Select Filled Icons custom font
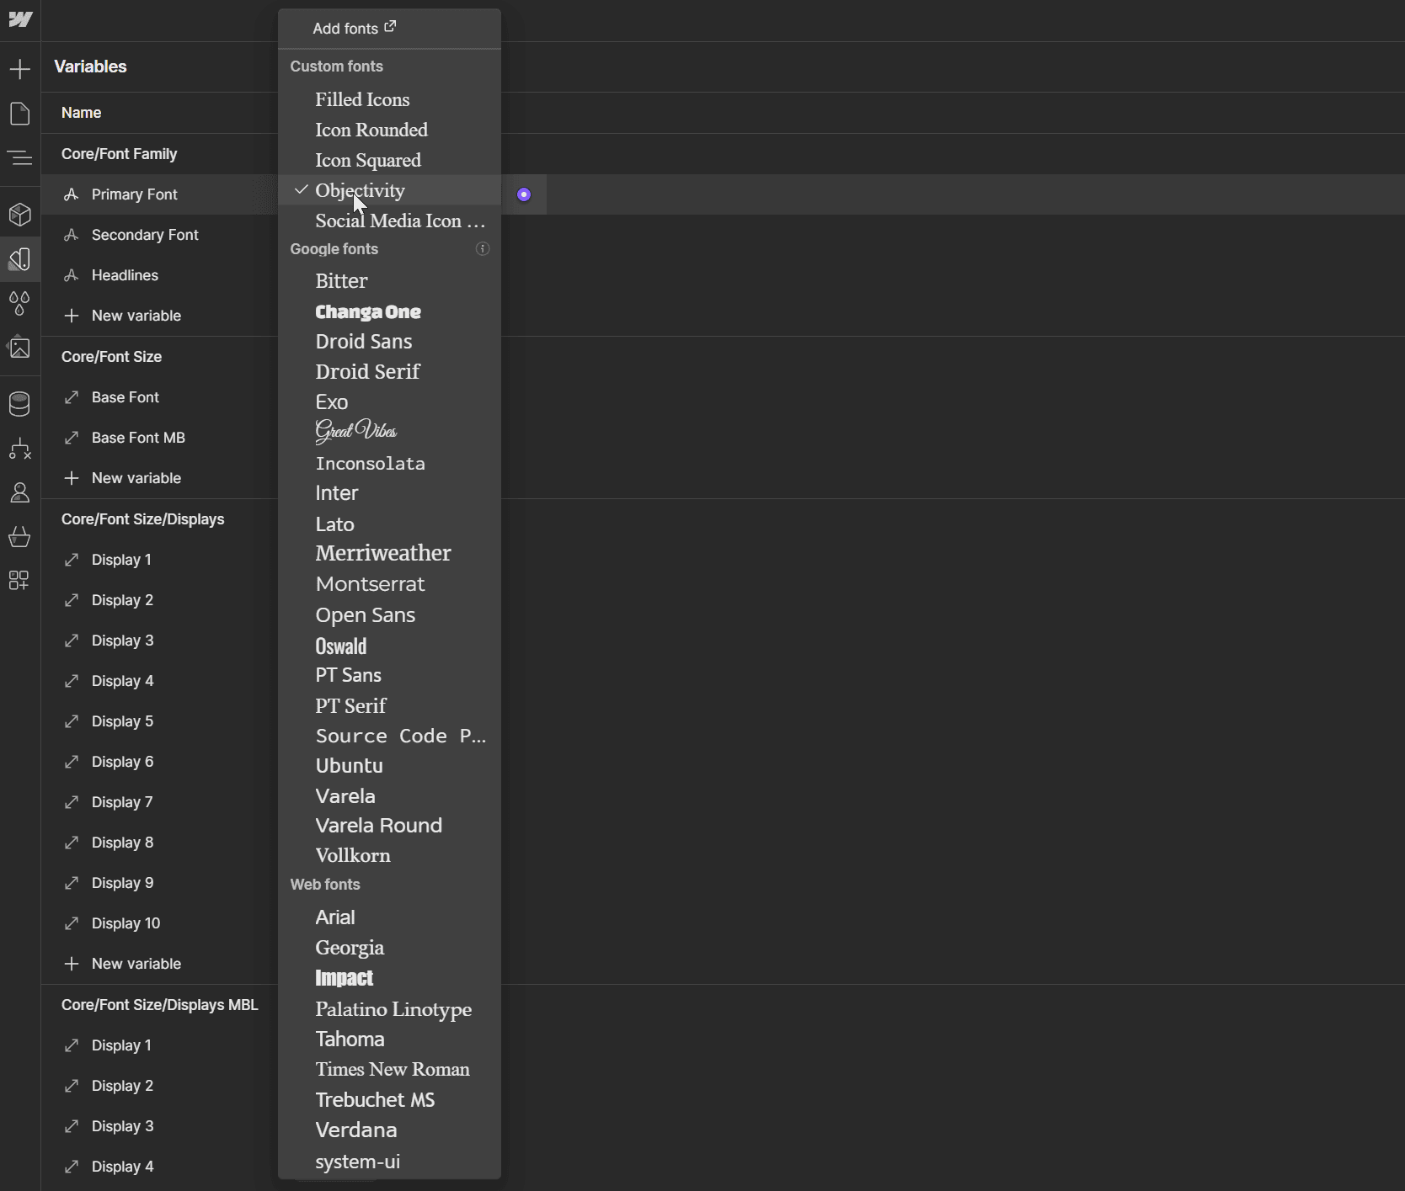Viewport: 1405px width, 1191px height. click(x=389, y=99)
